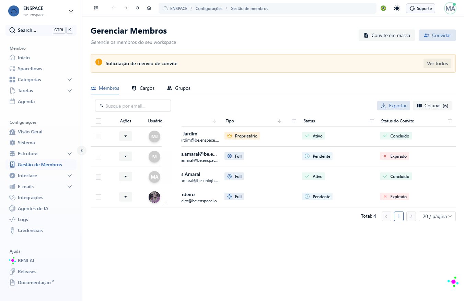Image resolution: width=464 pixels, height=301 pixels.
Task: Switch to the Cargos tab
Action: 143,88
